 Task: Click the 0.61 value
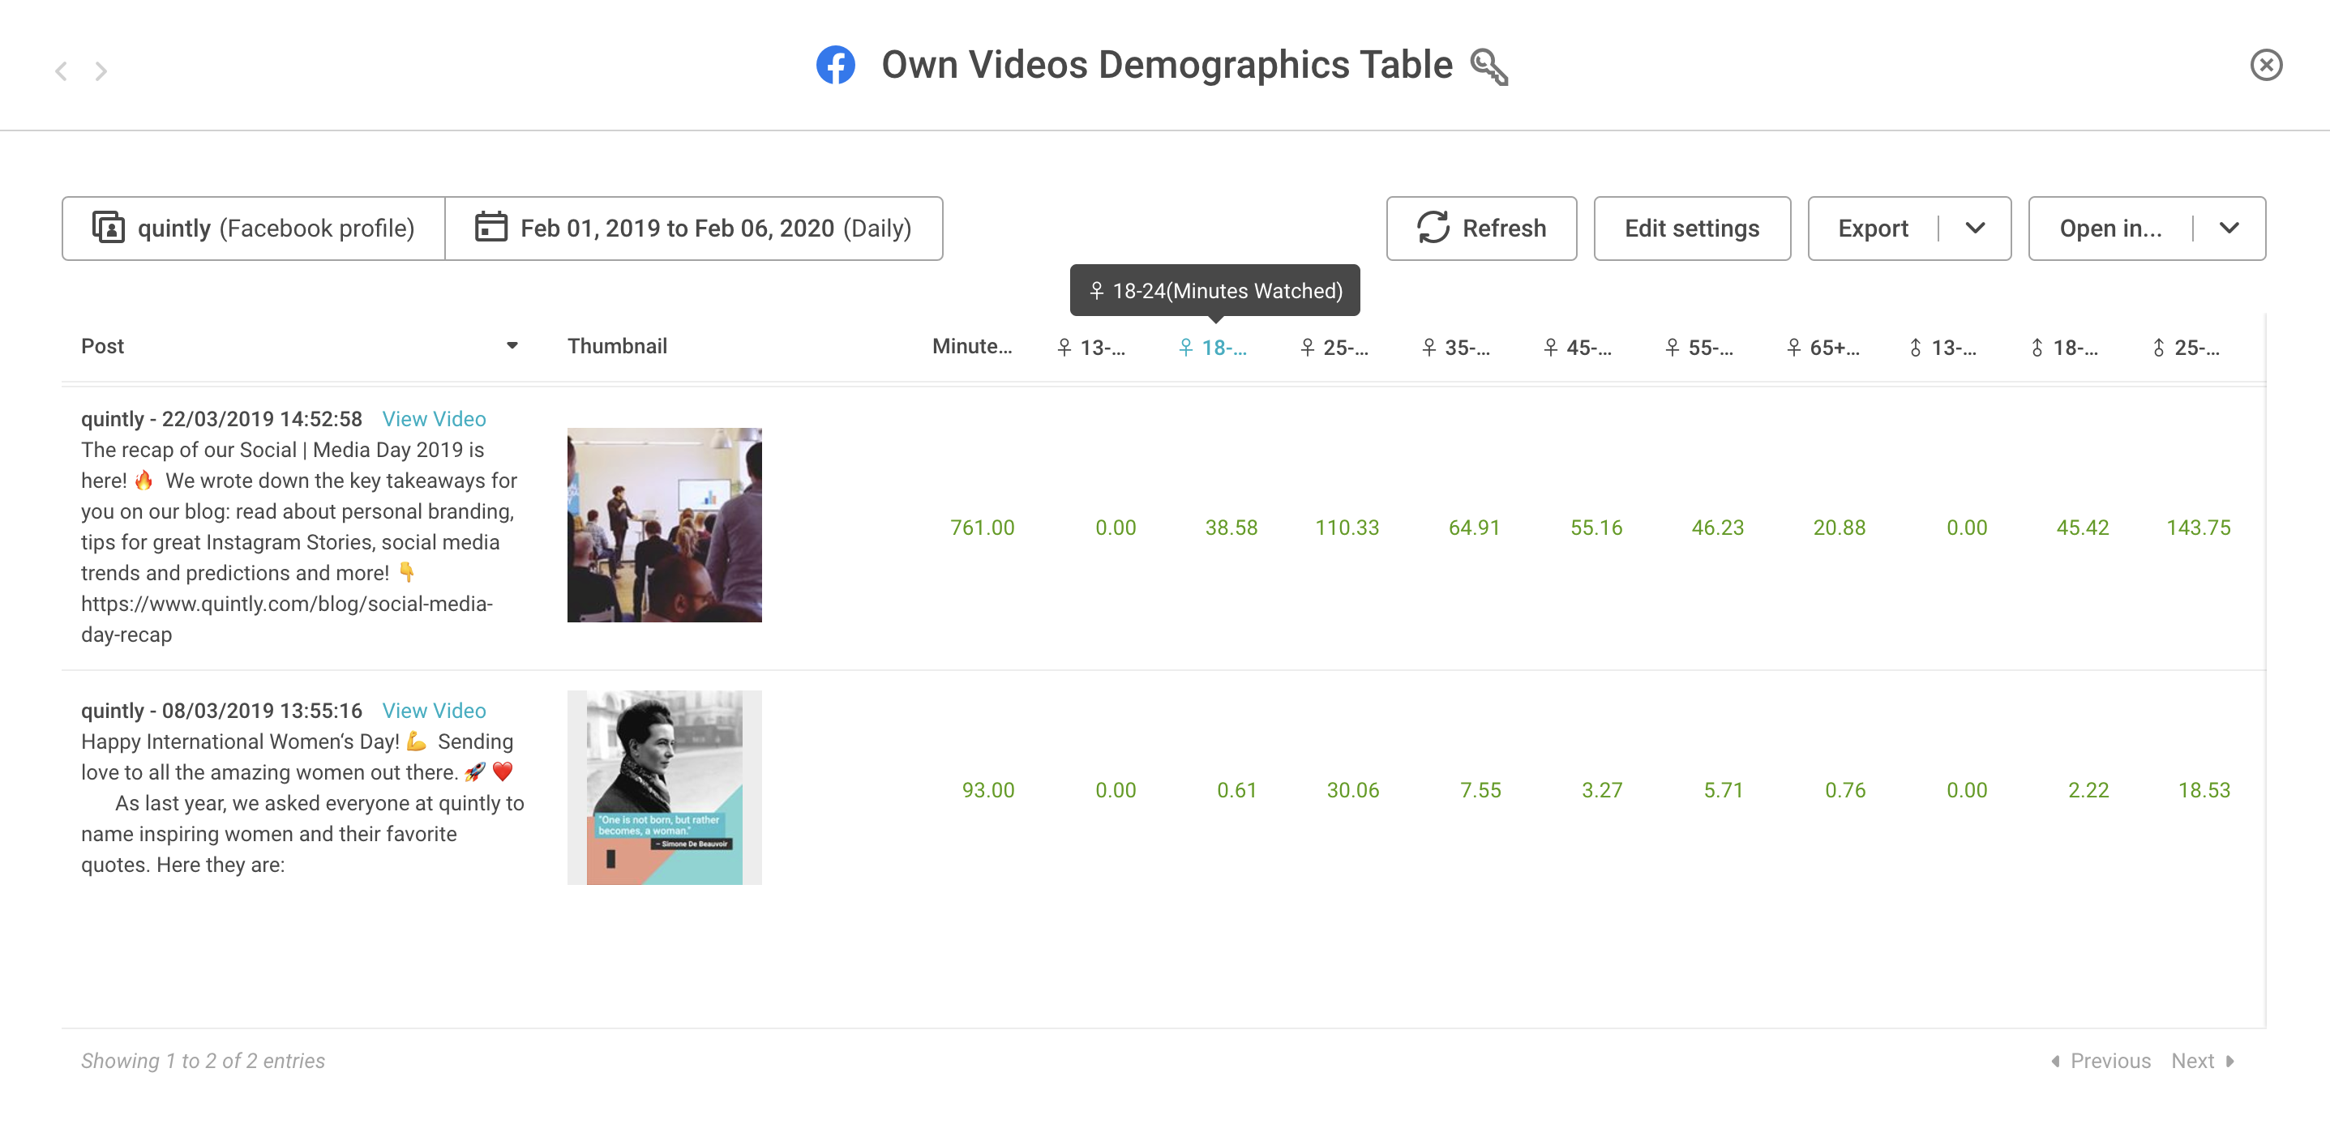tap(1236, 789)
